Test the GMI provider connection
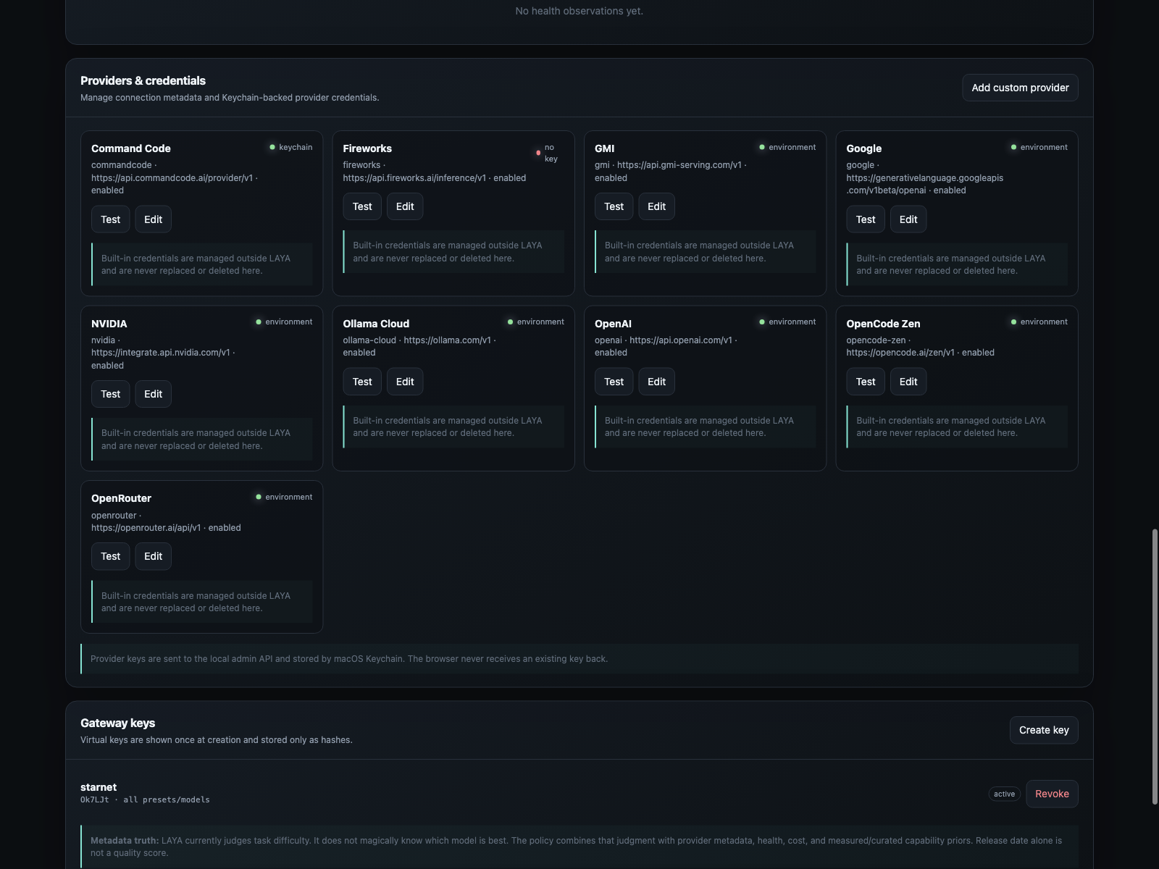The image size is (1159, 869). click(x=614, y=206)
